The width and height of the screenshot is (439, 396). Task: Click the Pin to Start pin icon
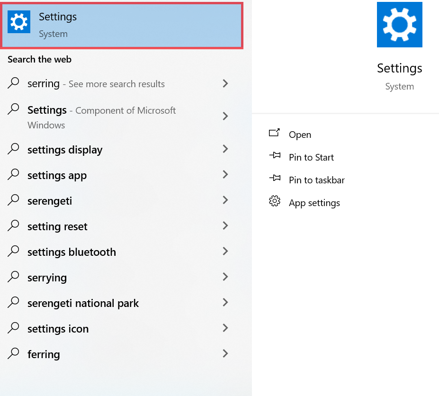[275, 155]
